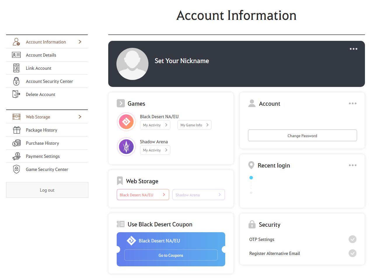Click the Games section heading text

(x=136, y=104)
